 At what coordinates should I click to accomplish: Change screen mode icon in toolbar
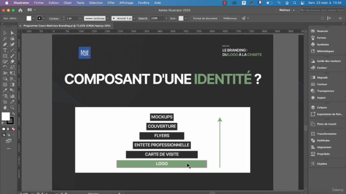pyautogui.click(x=9, y=141)
